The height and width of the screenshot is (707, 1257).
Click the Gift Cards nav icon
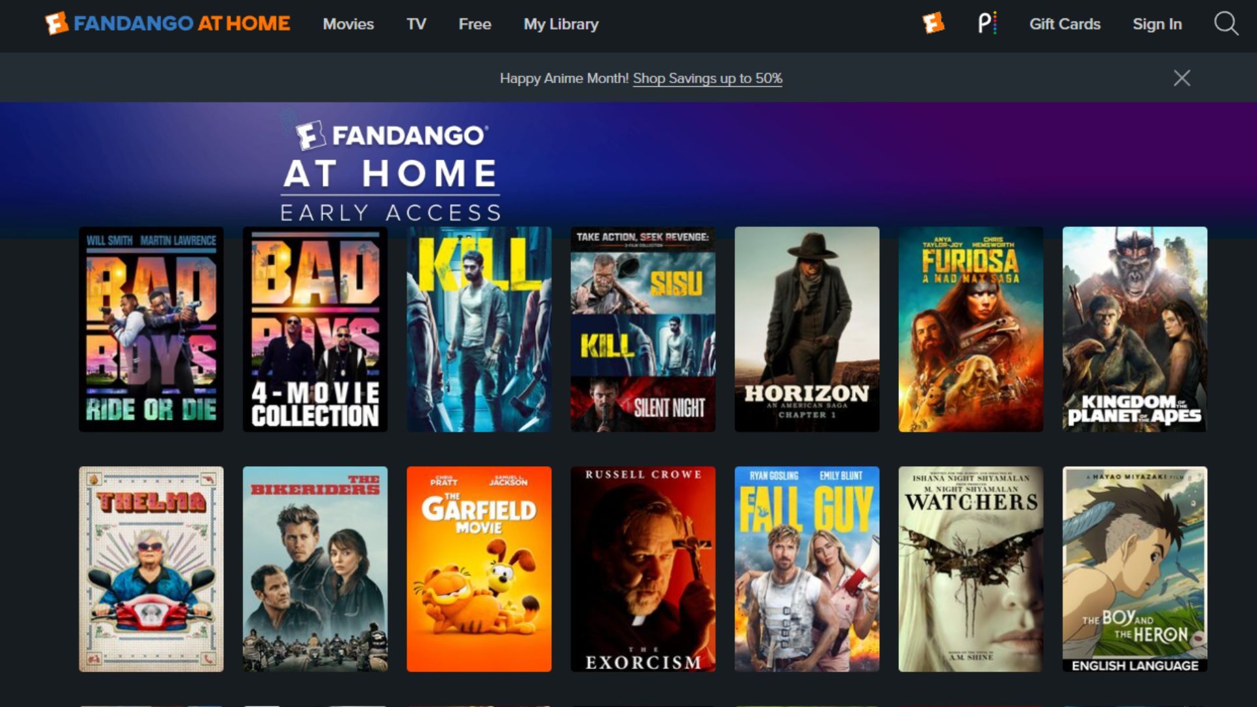pos(1065,24)
